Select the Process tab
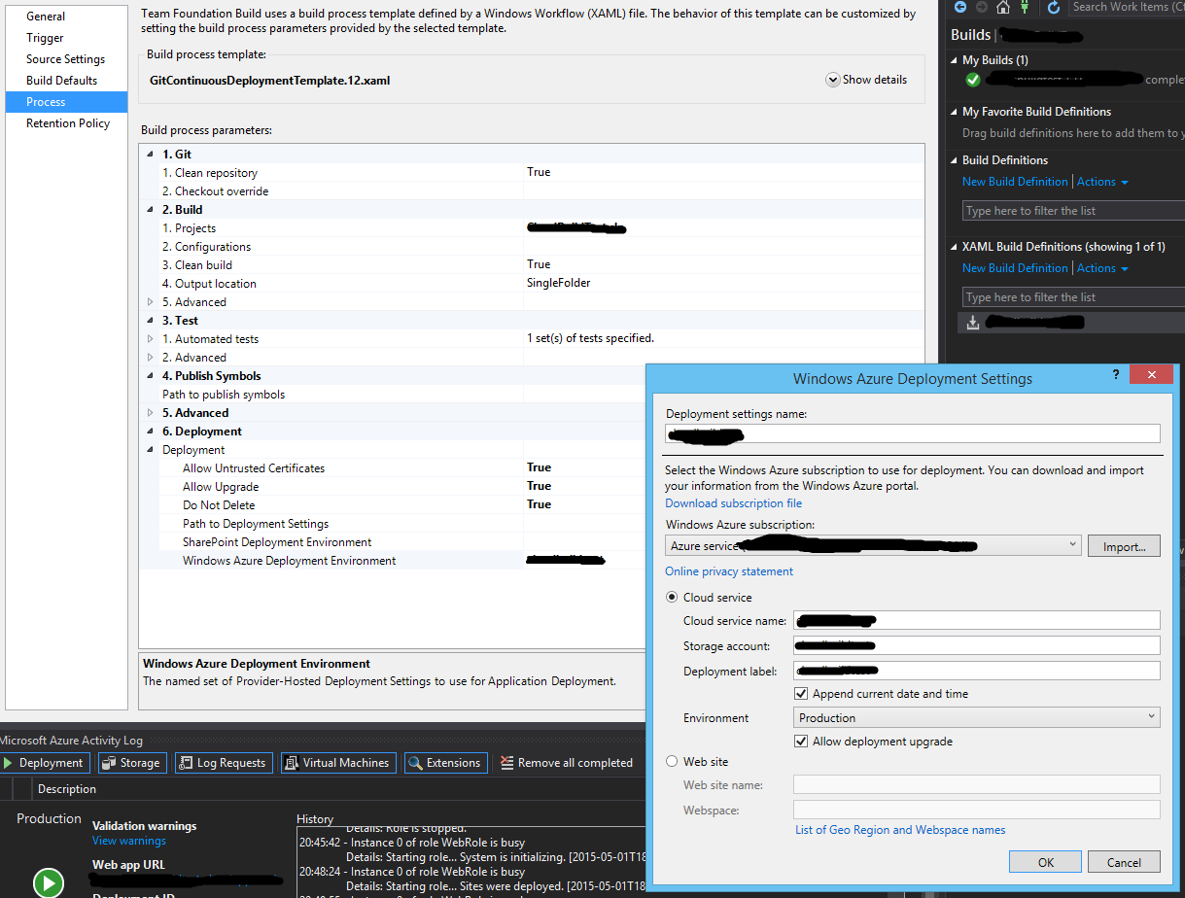Screen dimensions: 1185x898 click(x=66, y=102)
